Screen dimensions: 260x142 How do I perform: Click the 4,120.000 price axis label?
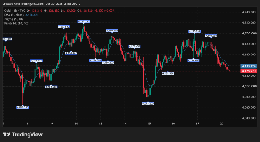249,76
